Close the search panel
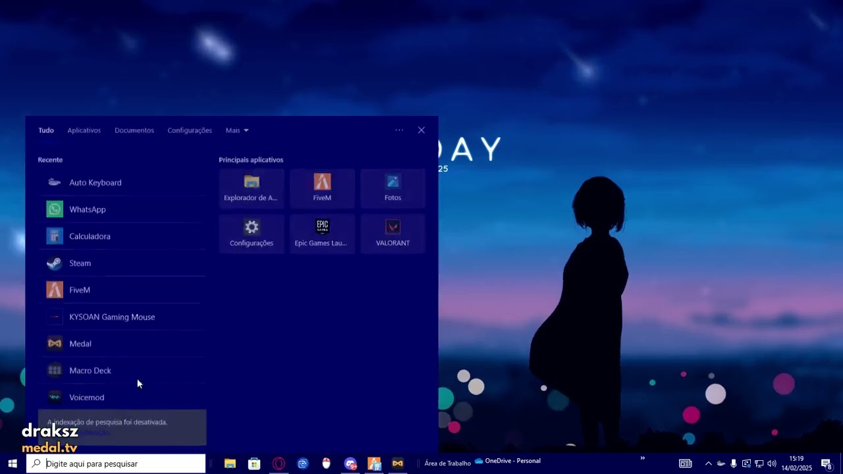The image size is (843, 474). pyautogui.click(x=421, y=130)
